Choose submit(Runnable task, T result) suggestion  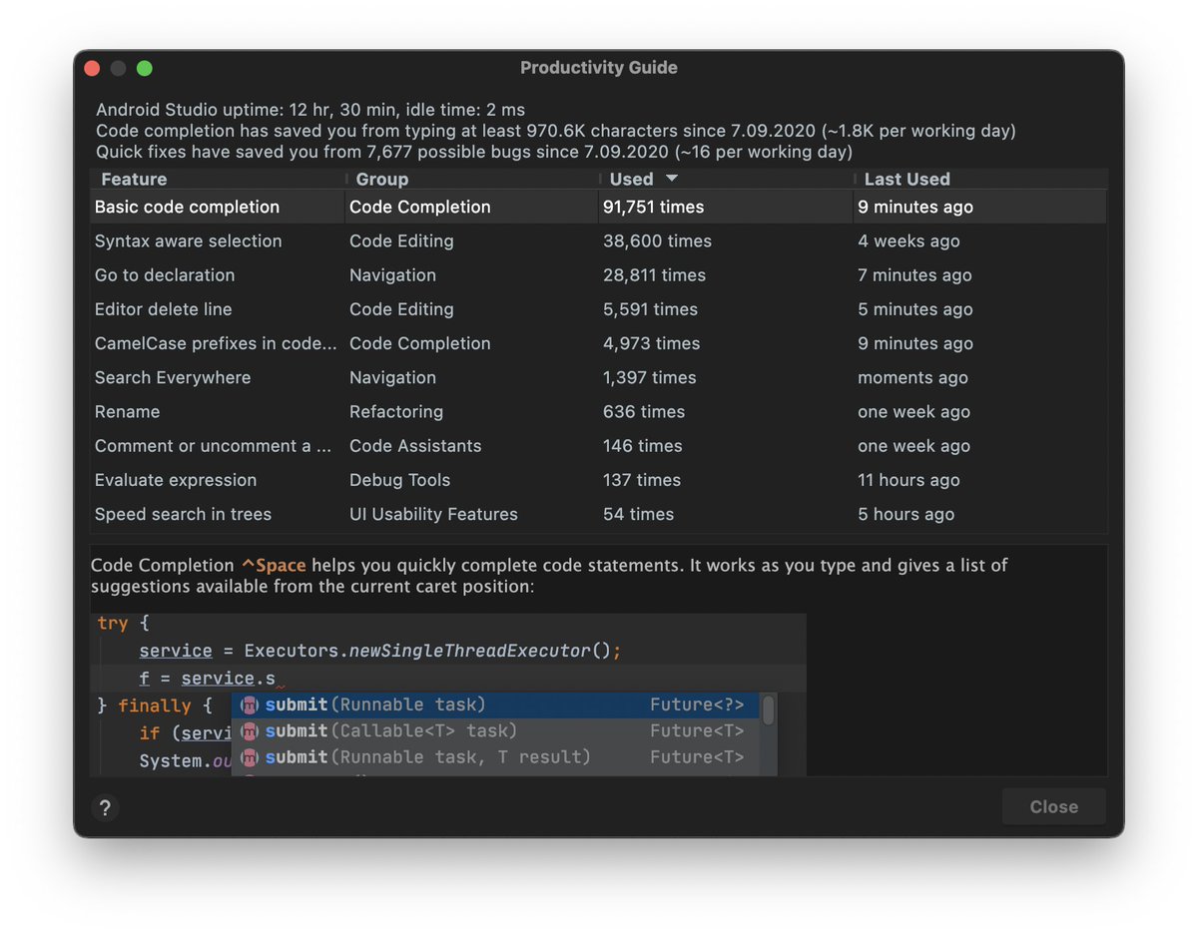tap(495, 757)
